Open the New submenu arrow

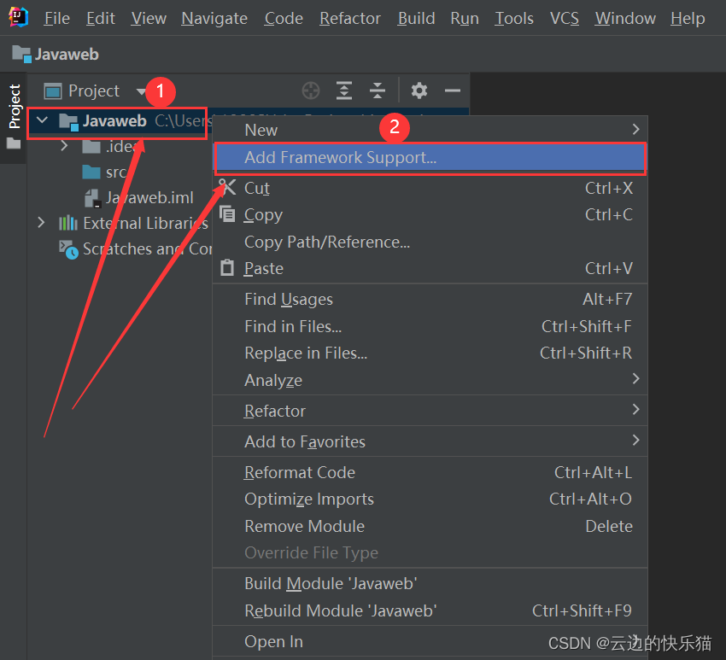(636, 129)
